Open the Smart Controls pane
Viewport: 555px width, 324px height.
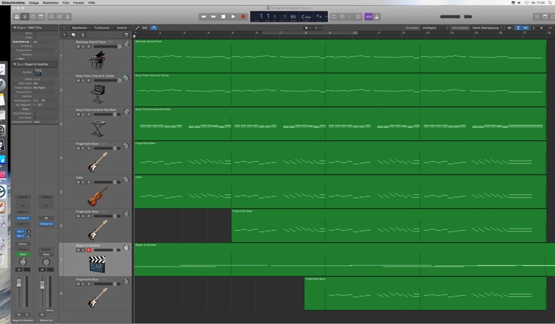(51, 17)
